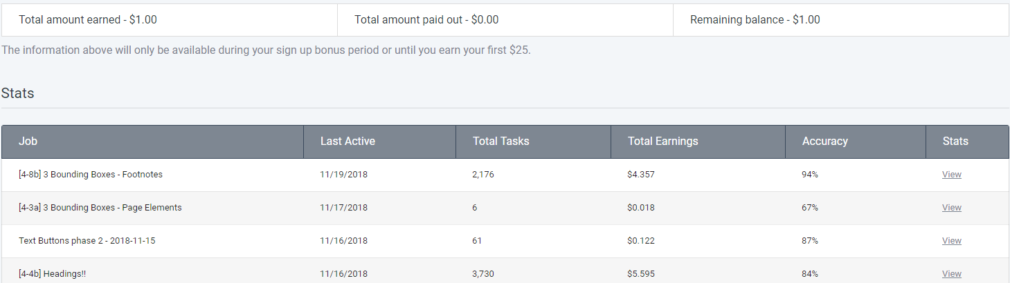Viewport: 1010px width, 283px height.
Task: Click the Accuracy column header
Action: coord(824,141)
